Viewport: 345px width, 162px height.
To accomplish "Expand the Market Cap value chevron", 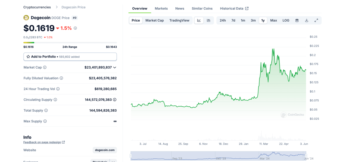I will (115, 67).
